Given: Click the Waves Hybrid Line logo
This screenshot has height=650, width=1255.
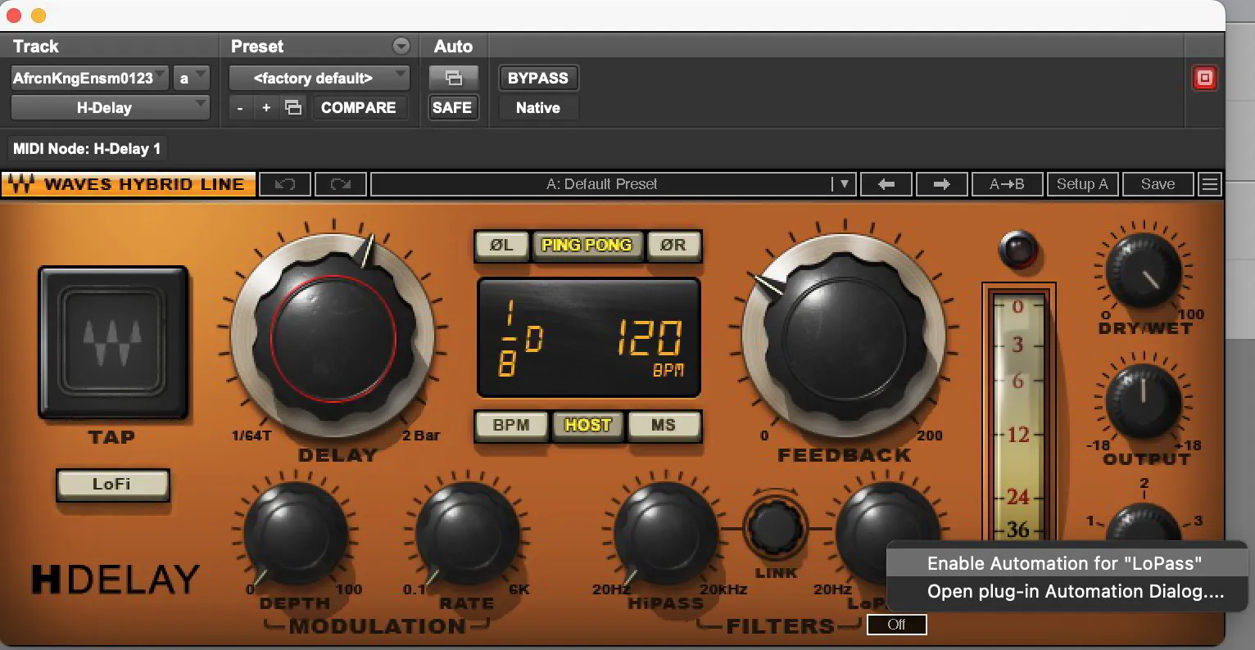Looking at the screenshot, I should 128,183.
